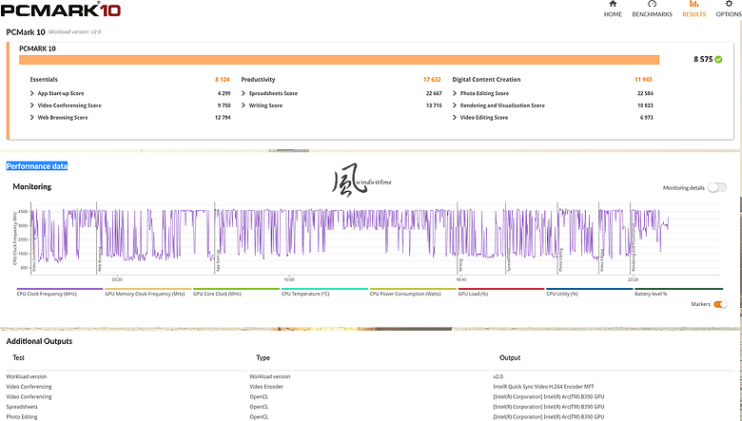This screenshot has height=421, width=742.
Task: Turn off the Markers switch
Action: point(720,304)
